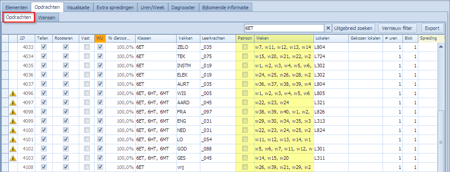The image size is (450, 172).
Task: Click the warning icon on row 4098
Action: point(13,112)
